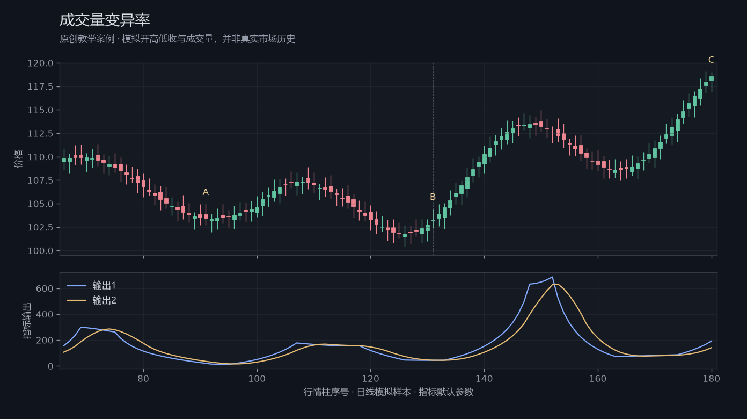
Task: Click price axis tick 115.0
Action: pos(41,110)
